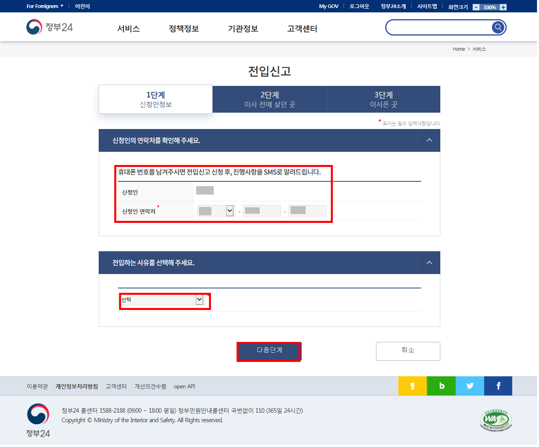Click the 정부24 logo in the header
The image size is (539, 447).
click(x=50, y=27)
